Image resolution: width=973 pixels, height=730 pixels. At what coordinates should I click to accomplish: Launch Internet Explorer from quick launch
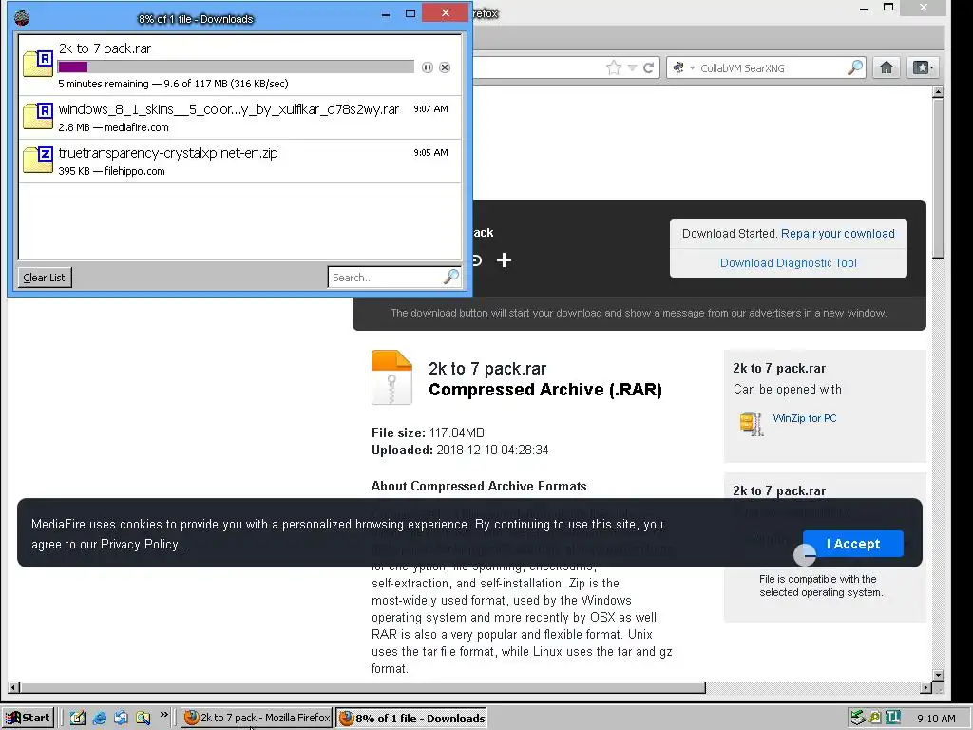(x=99, y=718)
